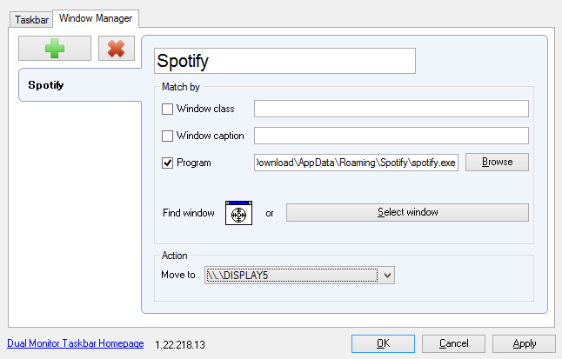Enable the Window caption checkbox
Screen dimensions: 562x359
pyautogui.click(x=167, y=136)
